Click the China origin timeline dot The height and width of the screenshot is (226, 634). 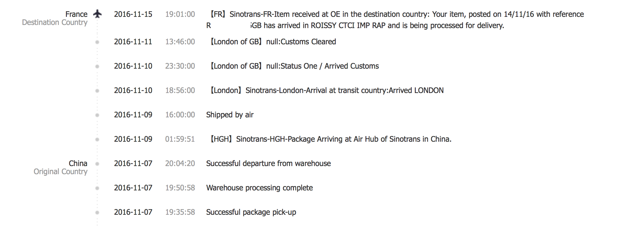[x=97, y=164]
